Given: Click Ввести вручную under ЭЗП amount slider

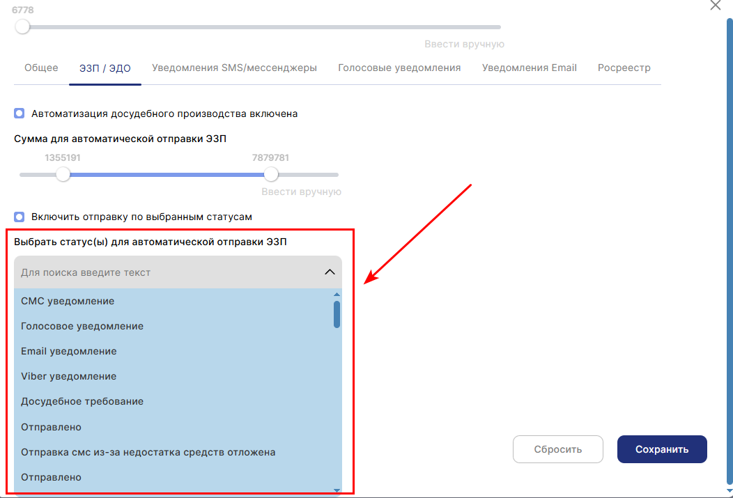Looking at the screenshot, I should (301, 192).
